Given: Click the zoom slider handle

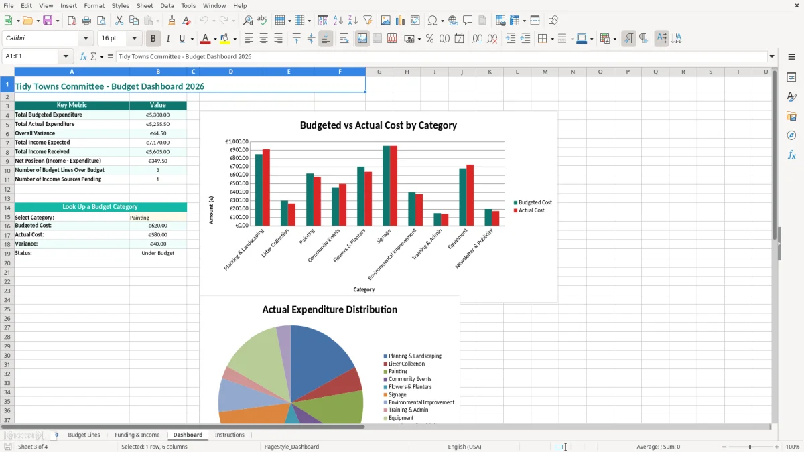Looking at the screenshot, I should tap(750, 447).
